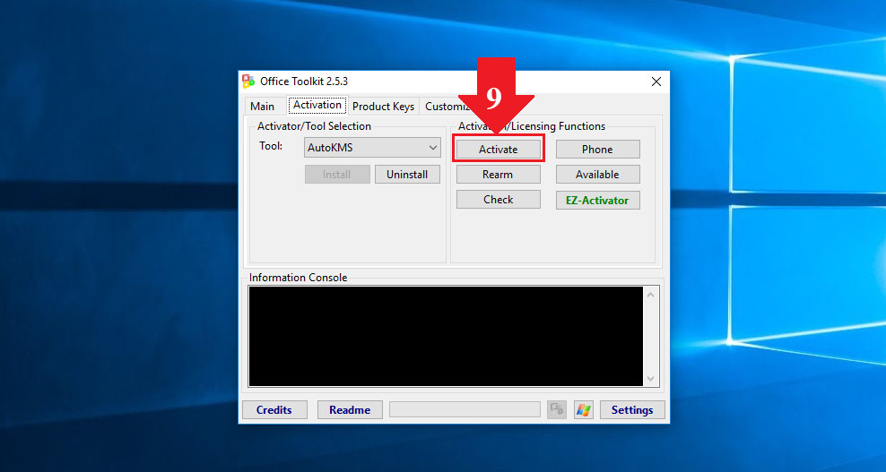The width and height of the screenshot is (886, 472).
Task: Click the console scrollbar up arrow
Action: (x=651, y=295)
